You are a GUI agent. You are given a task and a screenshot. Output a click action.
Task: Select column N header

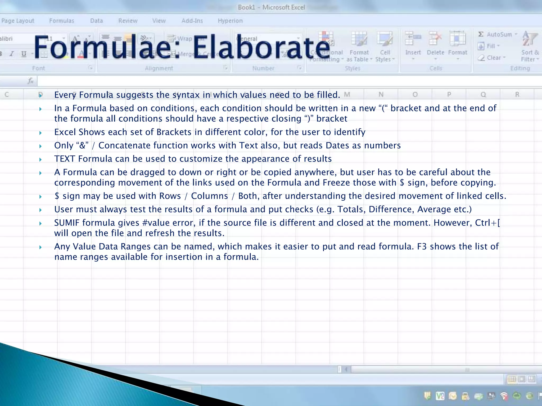click(x=381, y=95)
